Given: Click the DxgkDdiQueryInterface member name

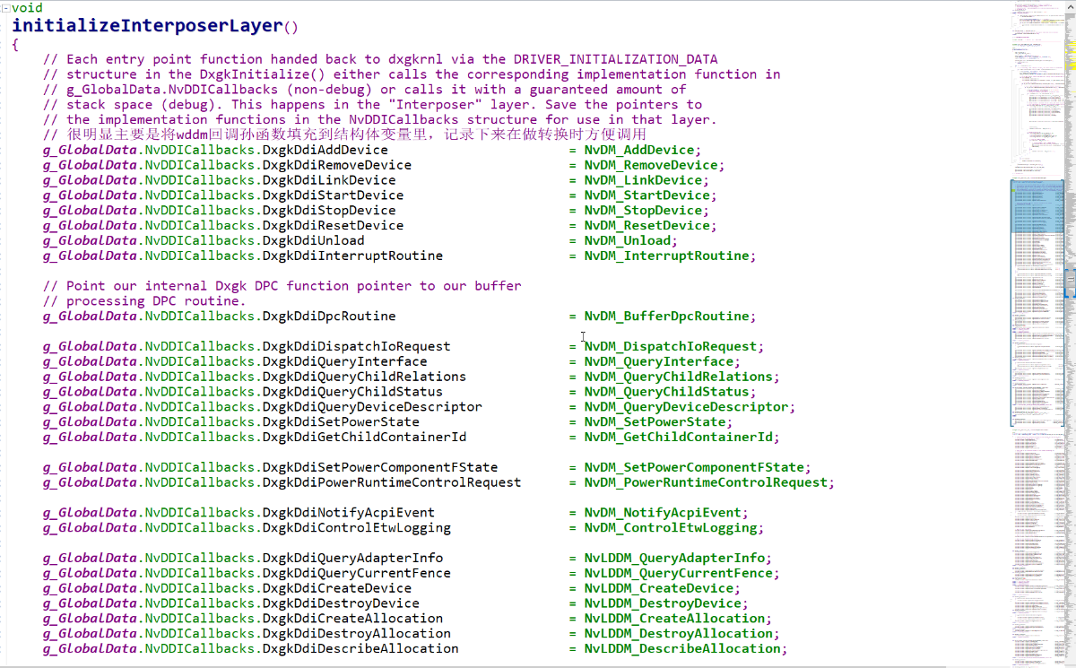Looking at the screenshot, I should coord(344,362).
